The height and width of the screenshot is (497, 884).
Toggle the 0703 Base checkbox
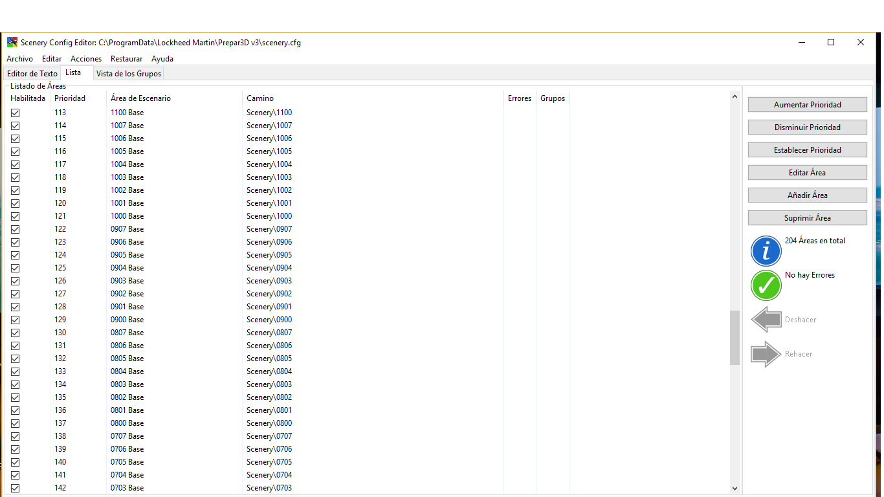click(x=16, y=488)
